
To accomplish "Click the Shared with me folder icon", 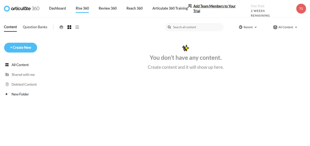I will click(x=7, y=75).
